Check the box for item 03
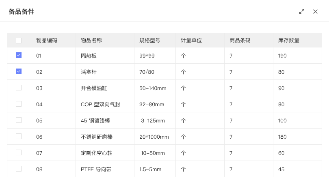The image size is (329, 191). tap(19, 88)
